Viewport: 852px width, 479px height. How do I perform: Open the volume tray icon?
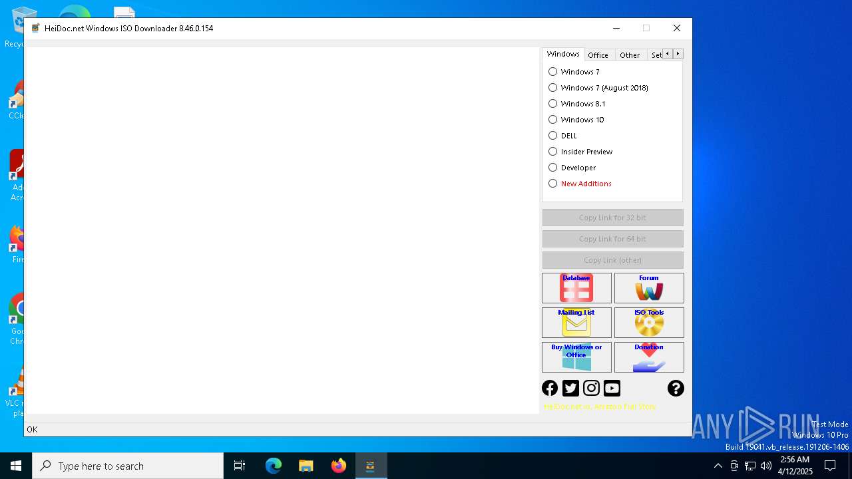pyautogui.click(x=766, y=466)
